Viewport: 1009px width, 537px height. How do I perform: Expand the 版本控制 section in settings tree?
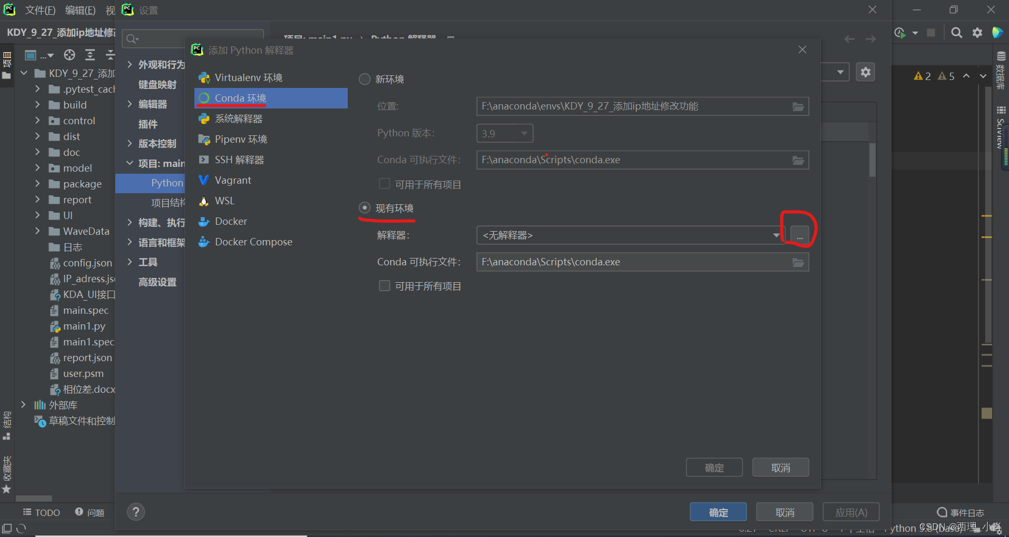(x=130, y=143)
